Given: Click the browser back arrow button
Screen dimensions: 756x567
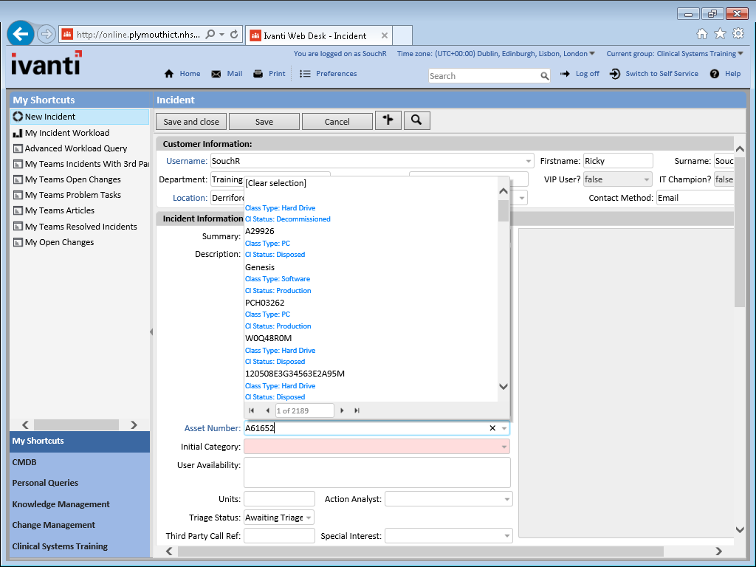Looking at the screenshot, I should (21, 34).
